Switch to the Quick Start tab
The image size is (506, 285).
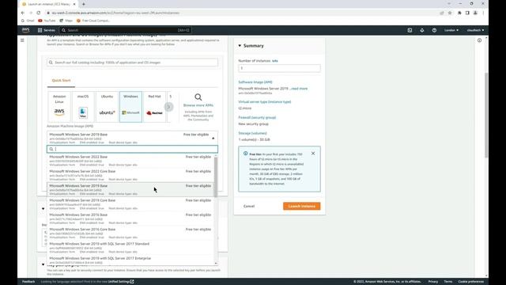point(61,81)
